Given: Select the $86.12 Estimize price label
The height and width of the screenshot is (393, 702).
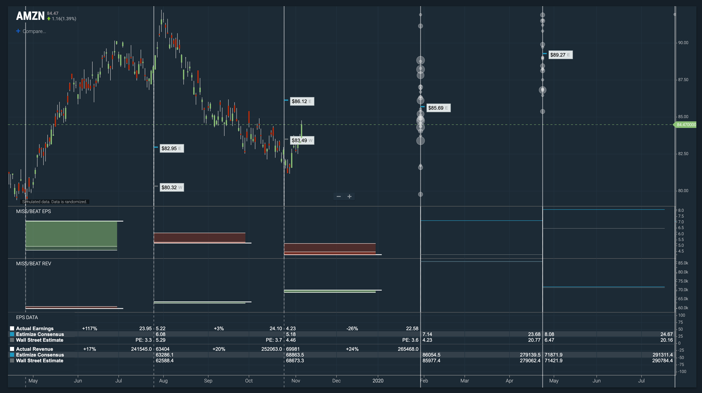Looking at the screenshot, I should [302, 101].
